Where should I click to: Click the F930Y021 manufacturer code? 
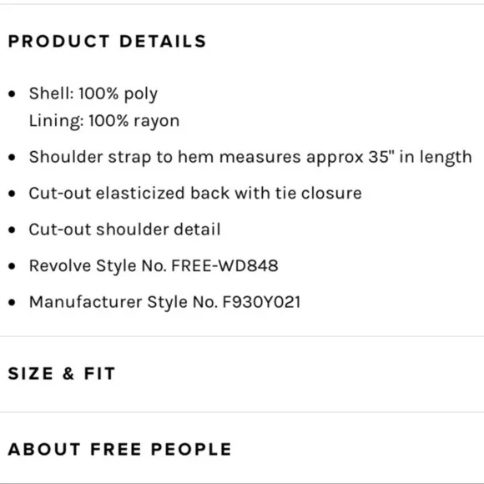pos(261,302)
